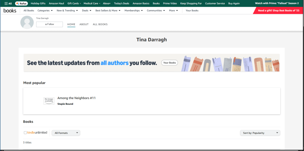
Task: Click the books logo
Action: click(x=10, y=11)
